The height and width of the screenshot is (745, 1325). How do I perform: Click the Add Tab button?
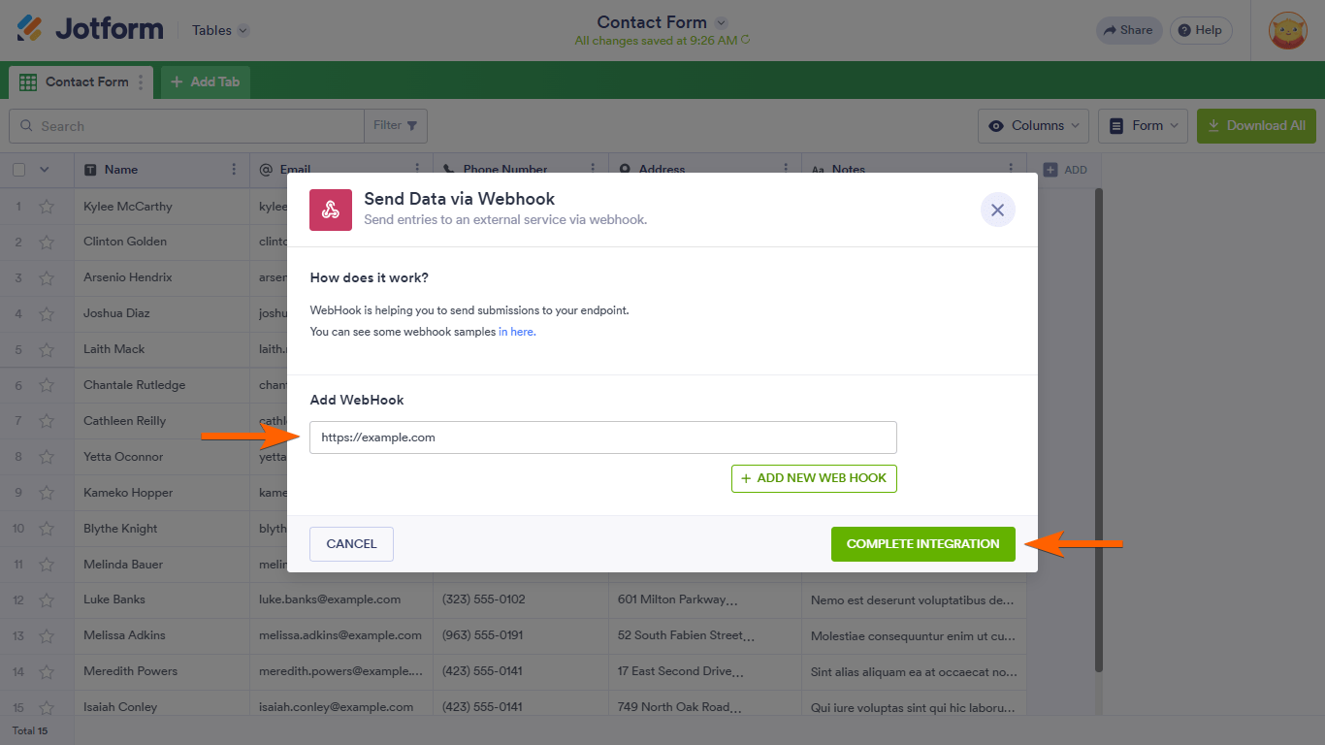(206, 82)
